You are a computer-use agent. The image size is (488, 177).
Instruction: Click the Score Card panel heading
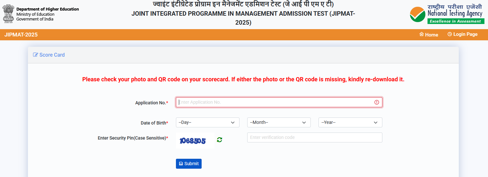pyautogui.click(x=52, y=55)
